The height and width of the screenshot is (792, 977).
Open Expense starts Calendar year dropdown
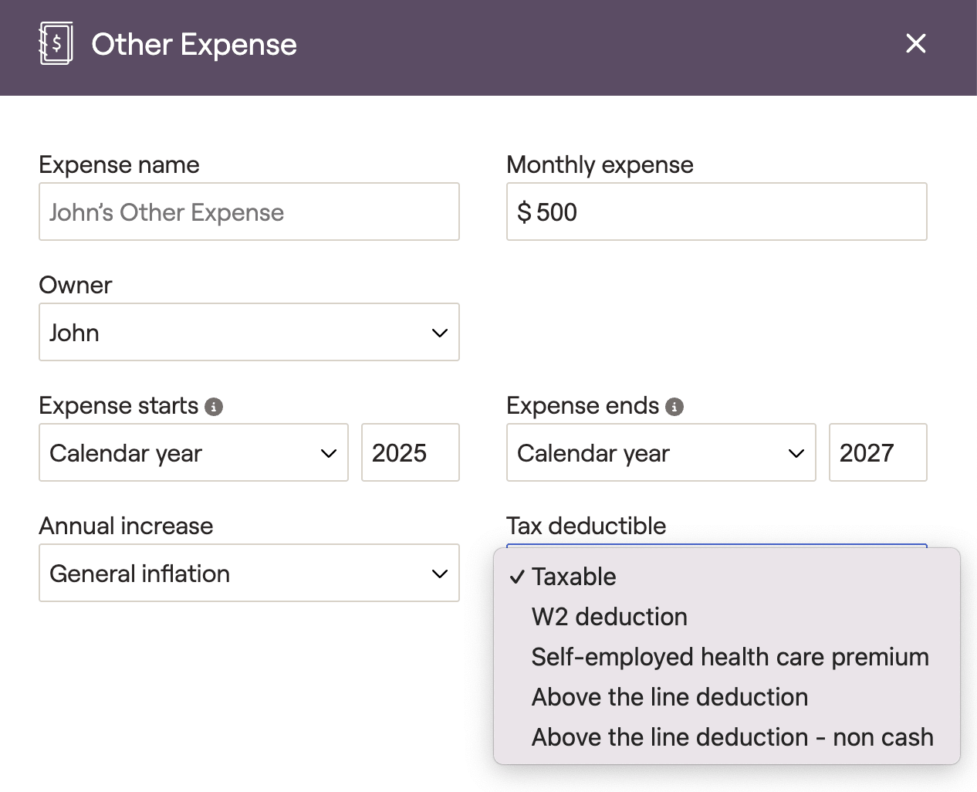(x=193, y=453)
